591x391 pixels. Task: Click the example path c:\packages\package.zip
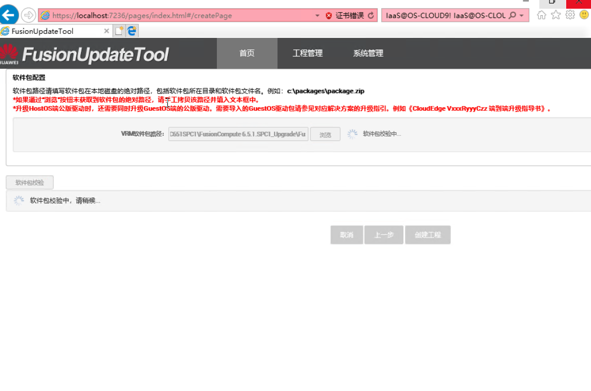(x=326, y=91)
